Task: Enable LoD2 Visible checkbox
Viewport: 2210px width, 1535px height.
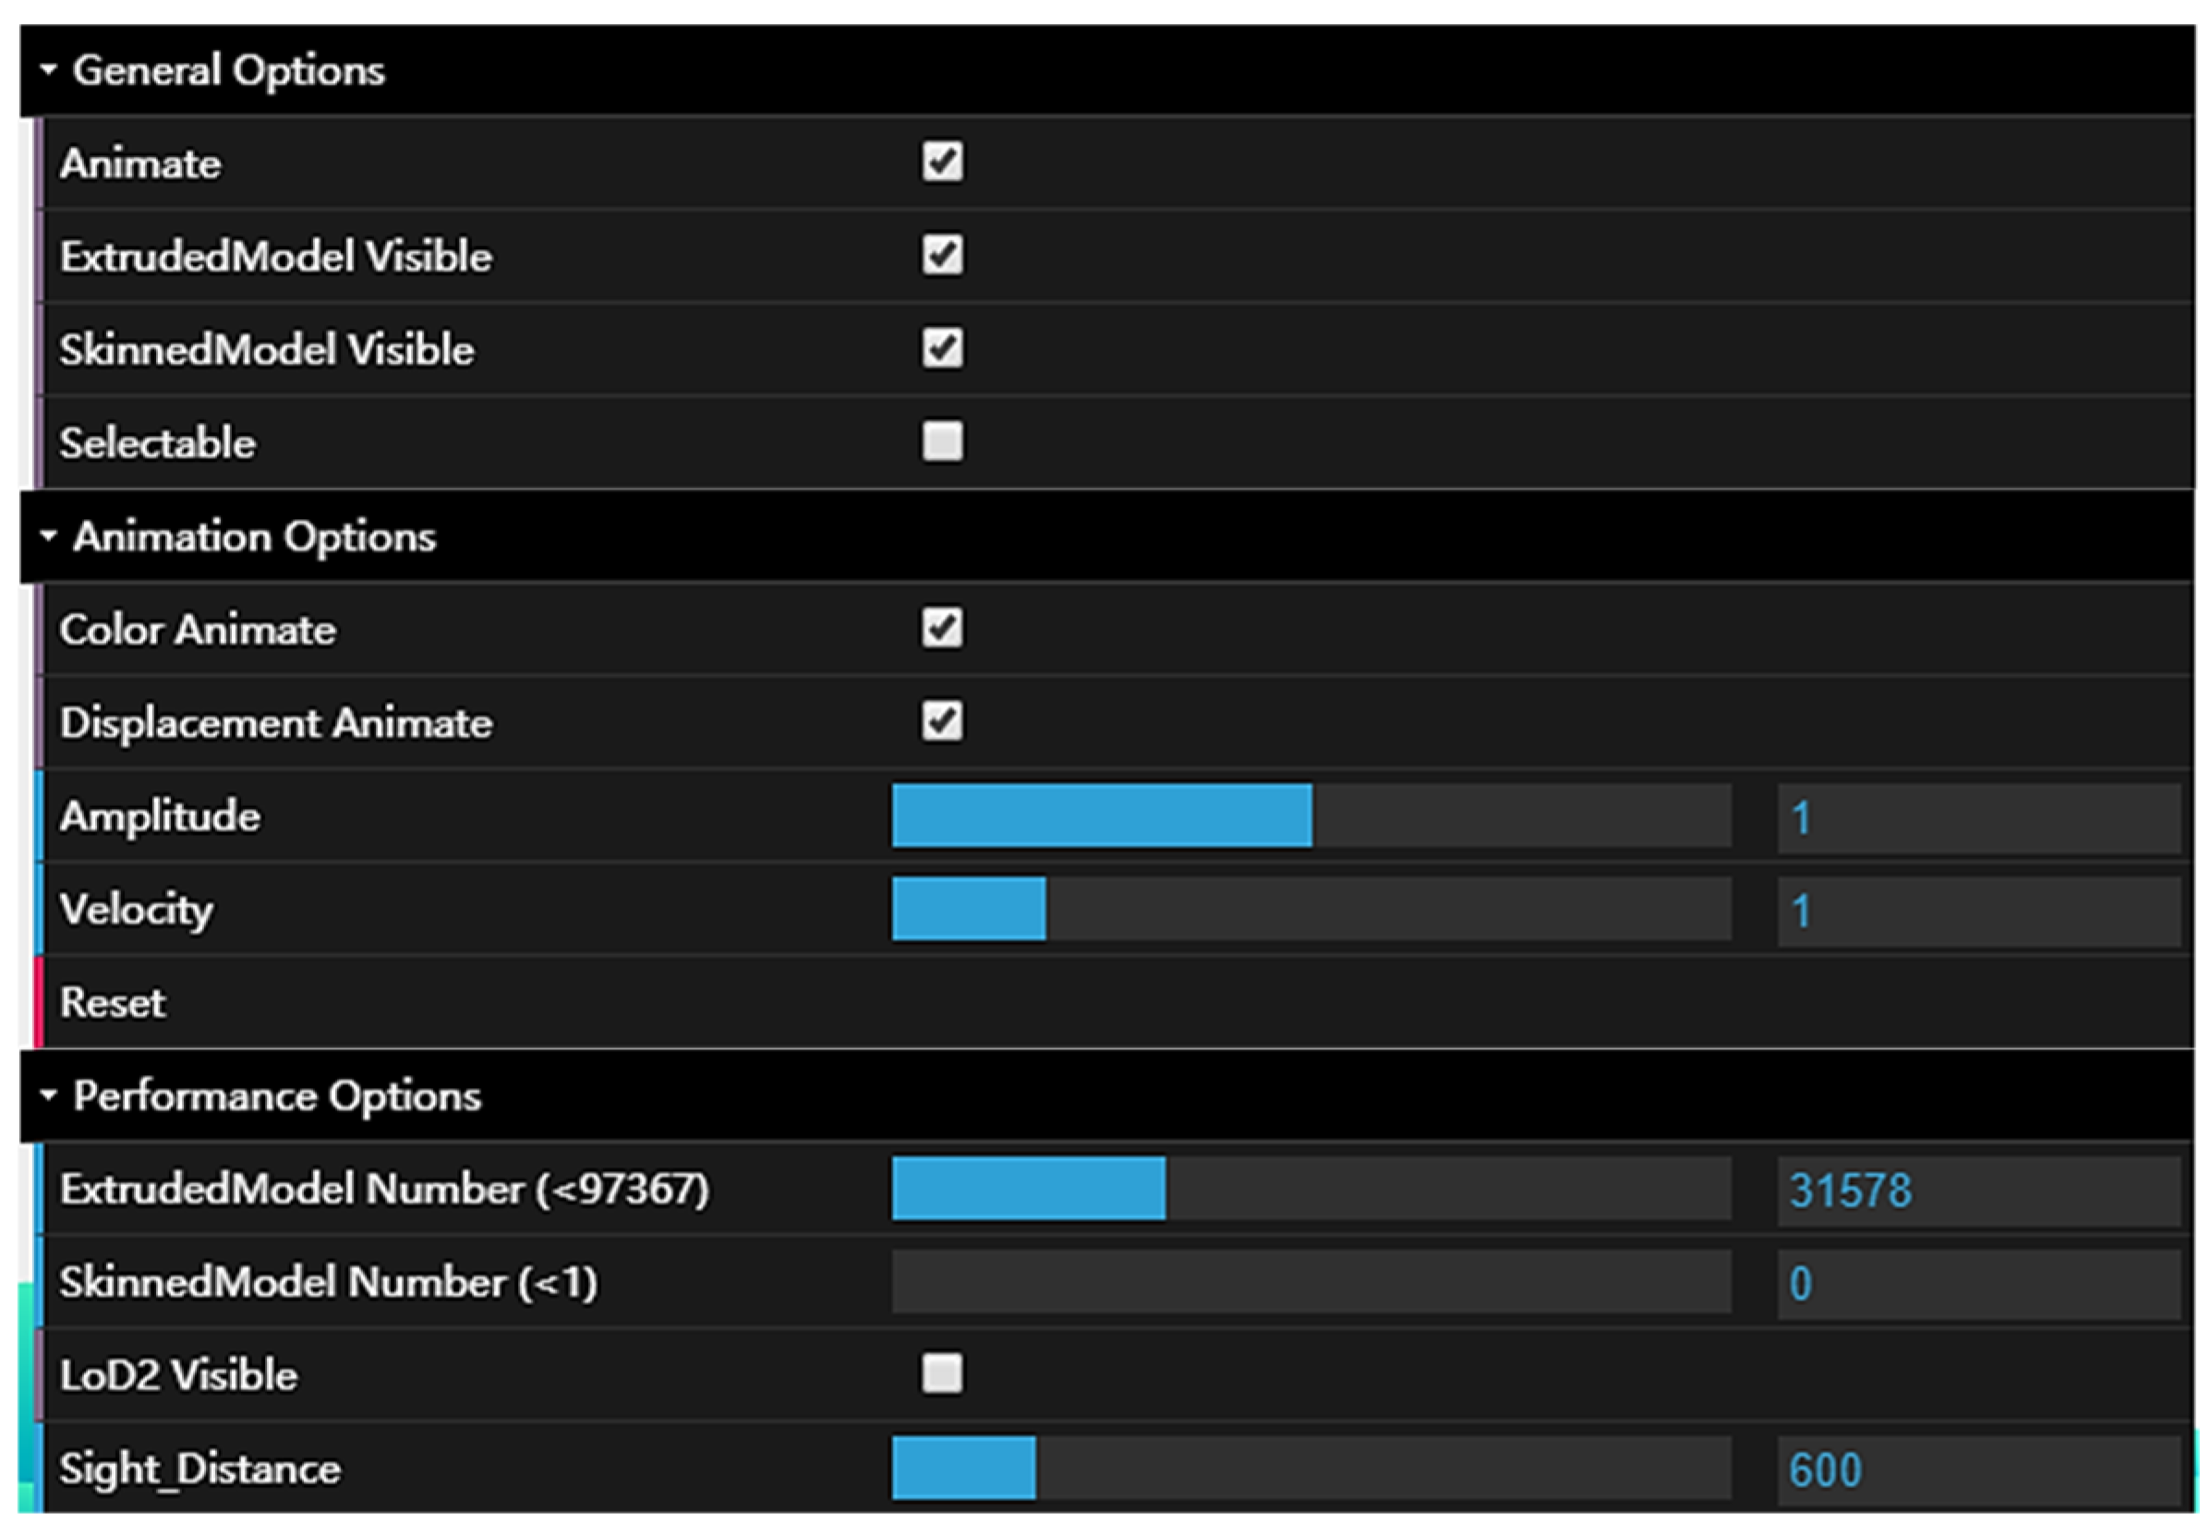Action: pyautogui.click(x=941, y=1373)
